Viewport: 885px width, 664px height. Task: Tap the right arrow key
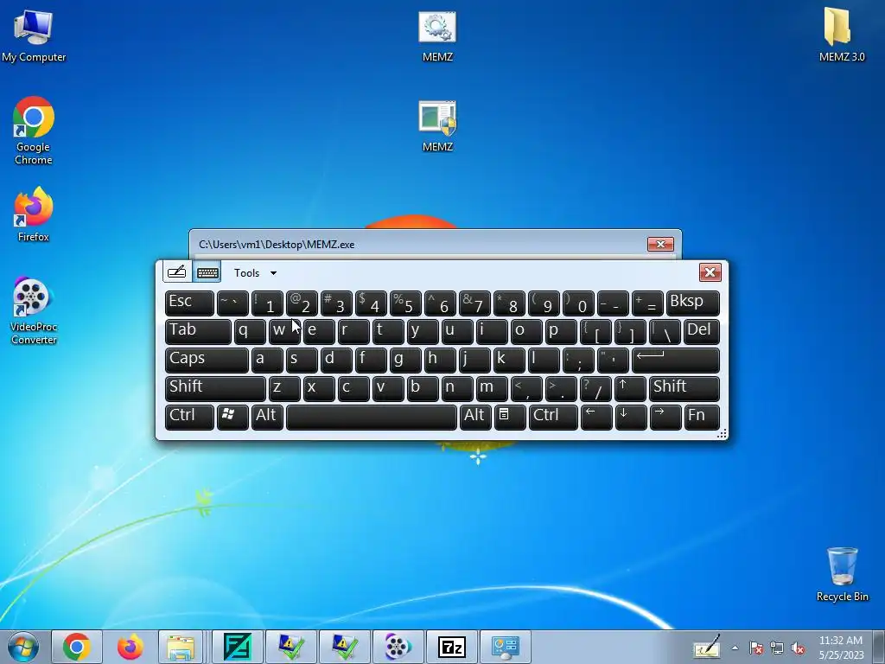tap(665, 418)
